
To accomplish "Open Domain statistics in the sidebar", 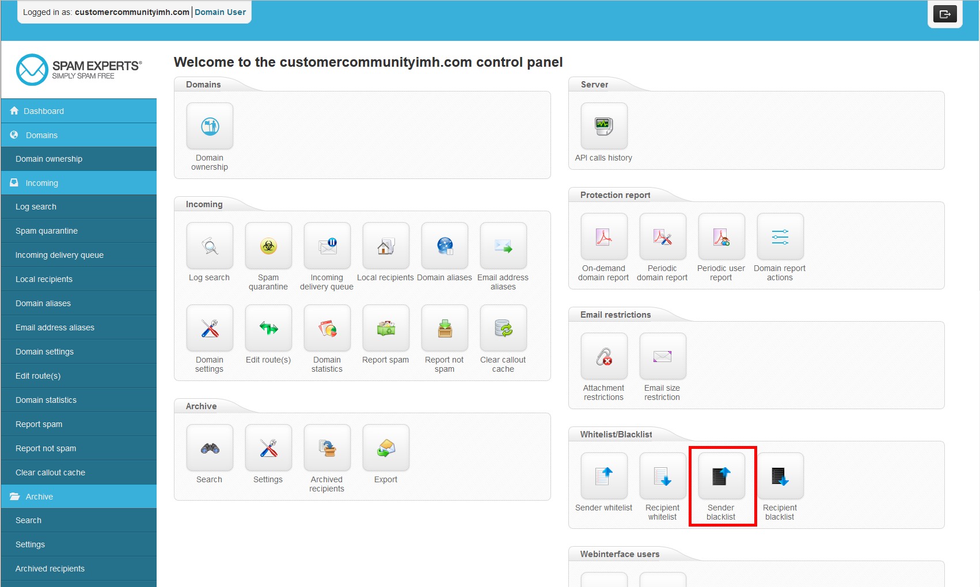I will pos(46,400).
